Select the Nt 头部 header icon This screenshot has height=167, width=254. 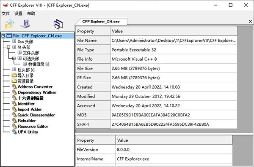click(14, 47)
